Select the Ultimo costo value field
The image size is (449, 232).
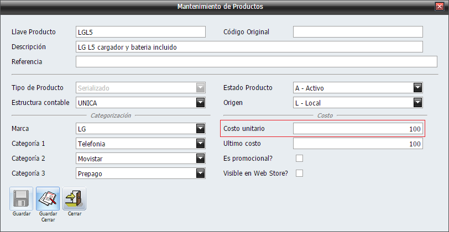point(358,144)
